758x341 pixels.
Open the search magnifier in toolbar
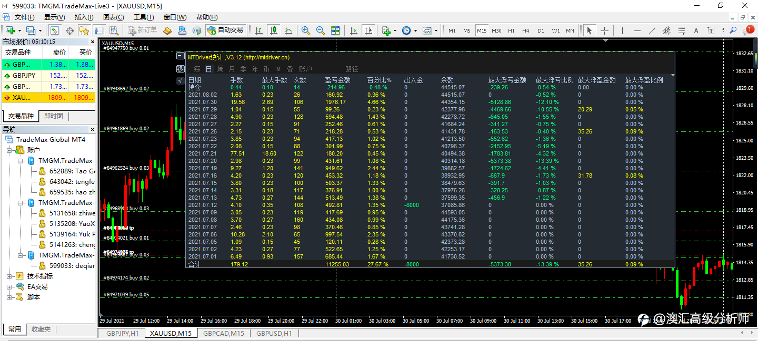click(733, 30)
